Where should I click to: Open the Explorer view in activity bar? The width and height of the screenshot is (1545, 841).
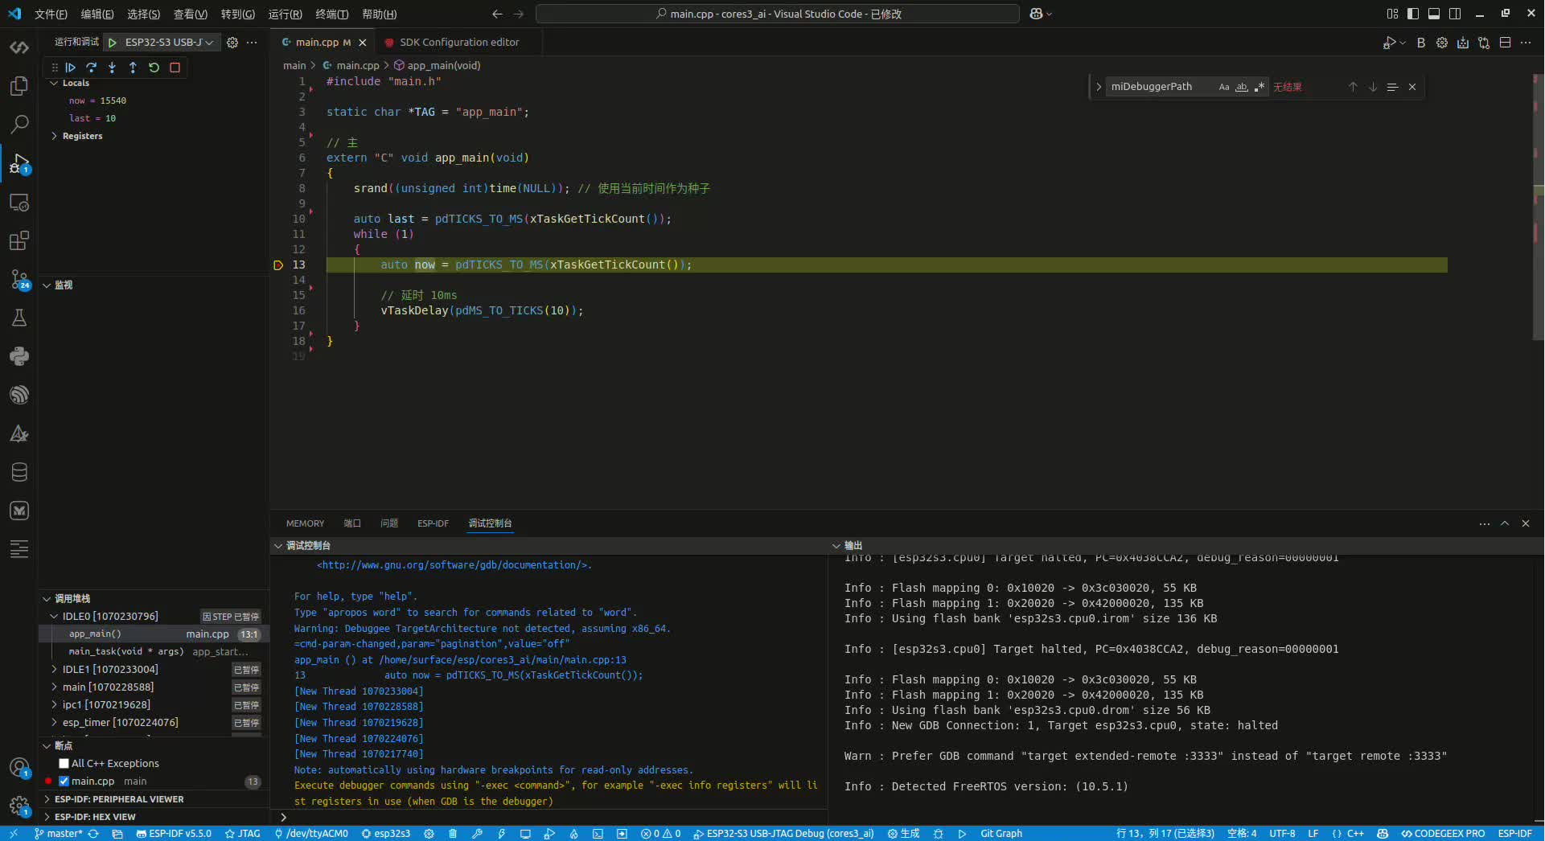pyautogui.click(x=19, y=86)
